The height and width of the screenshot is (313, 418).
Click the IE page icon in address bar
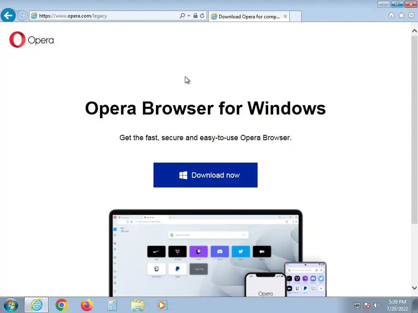(x=34, y=16)
